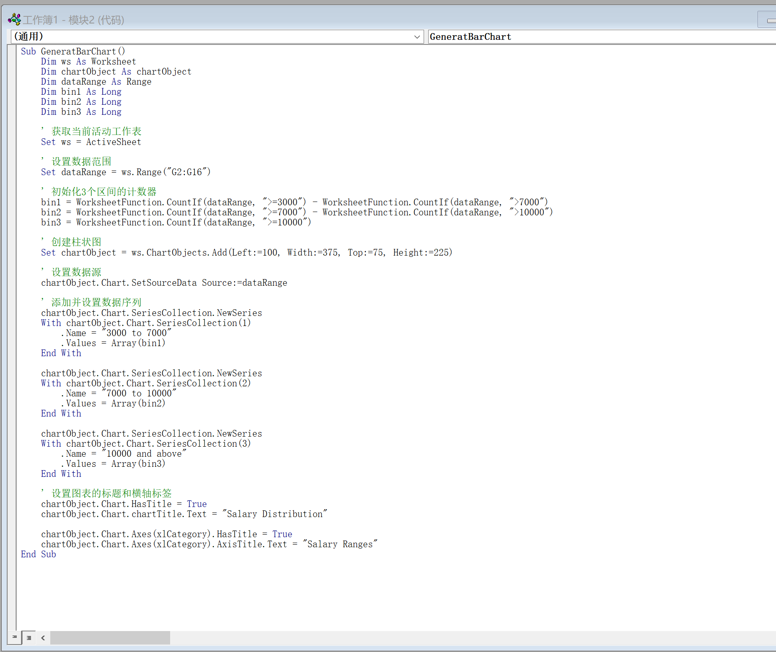Click the '.Values = Array(bin3)' line
The image size is (776, 652).
coord(113,464)
